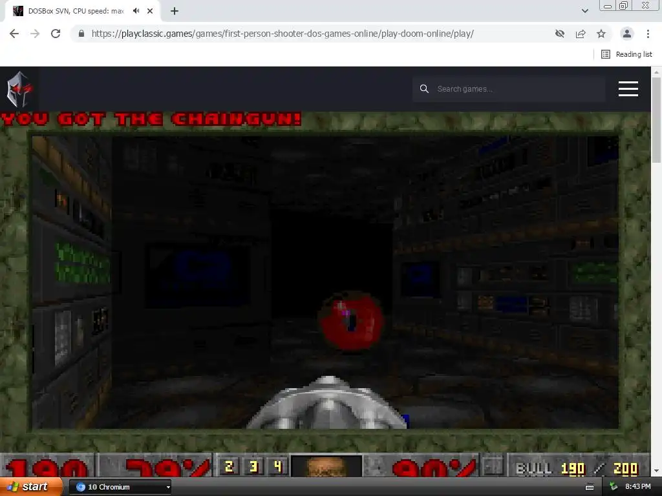Screen dimensions: 662x496
Task: Open the Chromium three-dot menu
Action: 648,34
